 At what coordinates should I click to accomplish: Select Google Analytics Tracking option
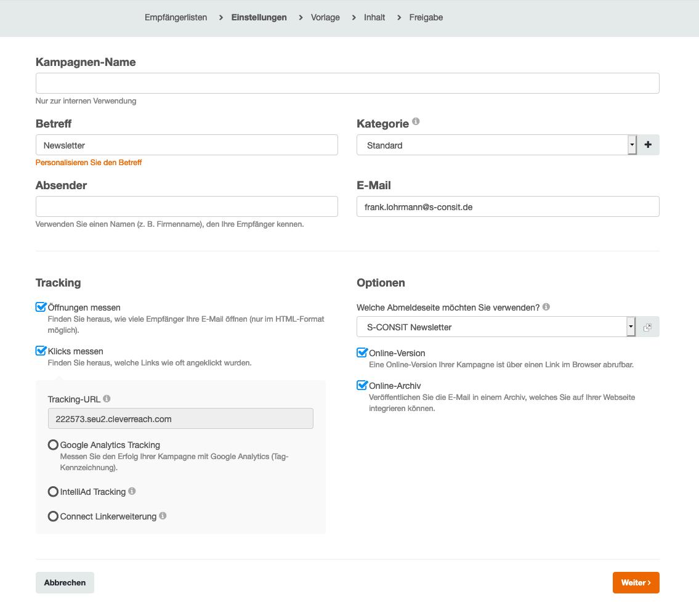pos(54,445)
